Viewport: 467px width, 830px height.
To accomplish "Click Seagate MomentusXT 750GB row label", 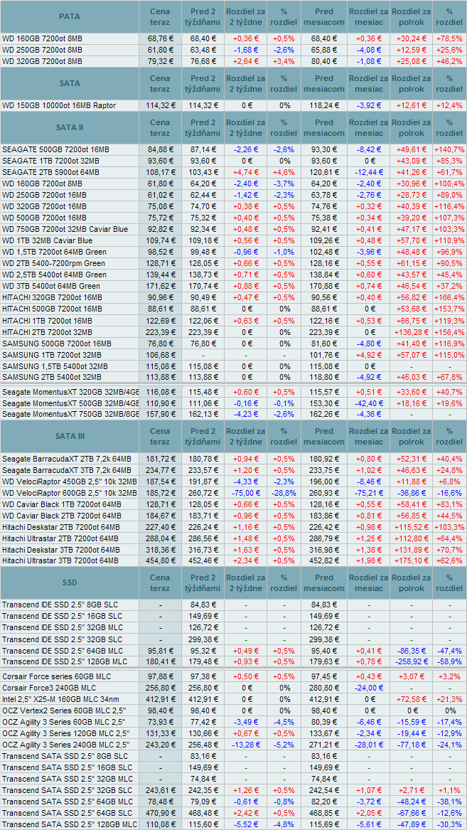I will click(70, 414).
